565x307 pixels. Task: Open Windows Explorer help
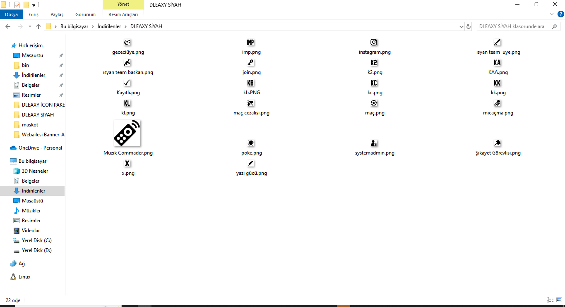560,14
